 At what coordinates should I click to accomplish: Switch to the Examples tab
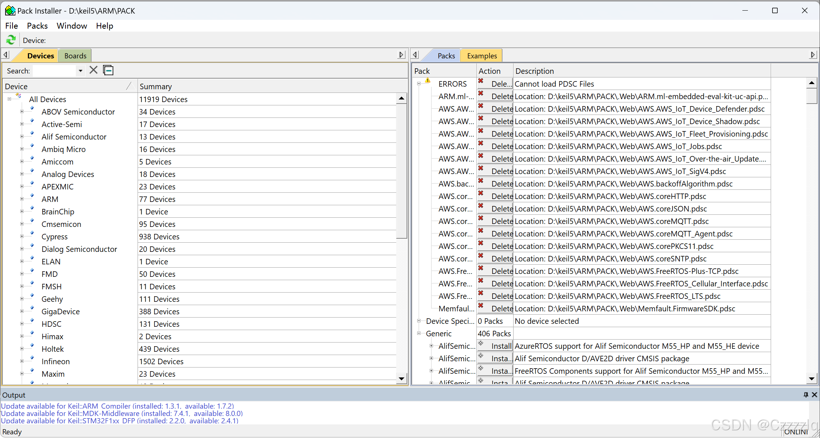482,56
